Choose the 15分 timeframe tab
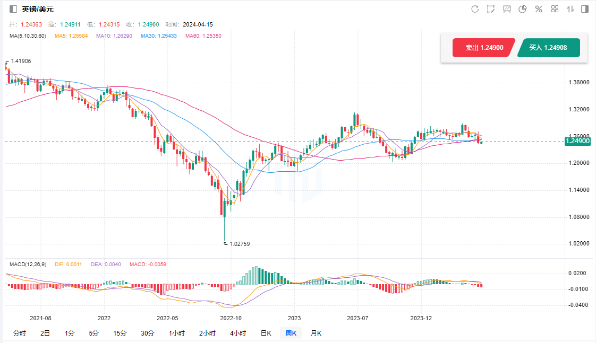The height and width of the screenshot is (343, 596). (120, 333)
